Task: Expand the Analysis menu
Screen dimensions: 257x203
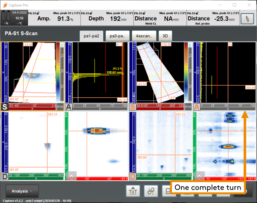Action: point(22,191)
